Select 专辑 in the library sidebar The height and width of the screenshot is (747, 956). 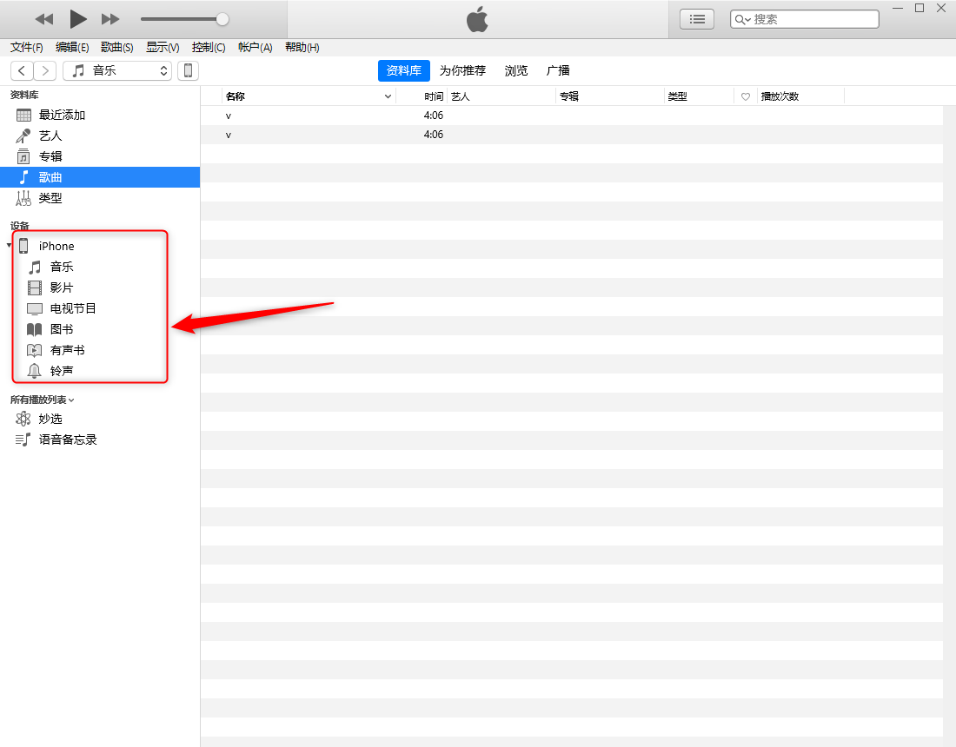click(x=100, y=156)
